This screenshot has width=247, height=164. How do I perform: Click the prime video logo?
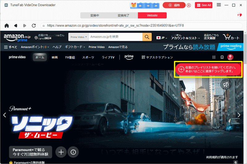tap(17, 57)
